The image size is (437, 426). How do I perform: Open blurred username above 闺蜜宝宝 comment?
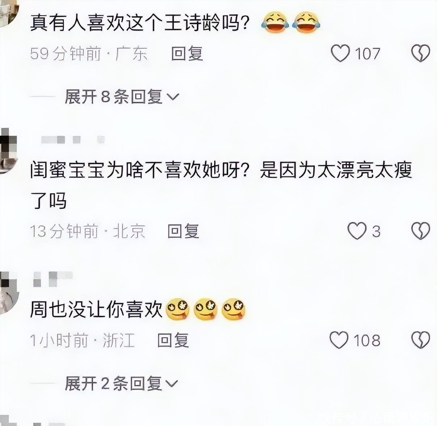coord(72,139)
